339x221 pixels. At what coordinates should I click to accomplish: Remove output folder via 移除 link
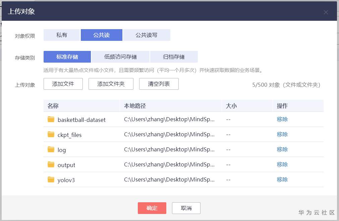click(x=282, y=165)
